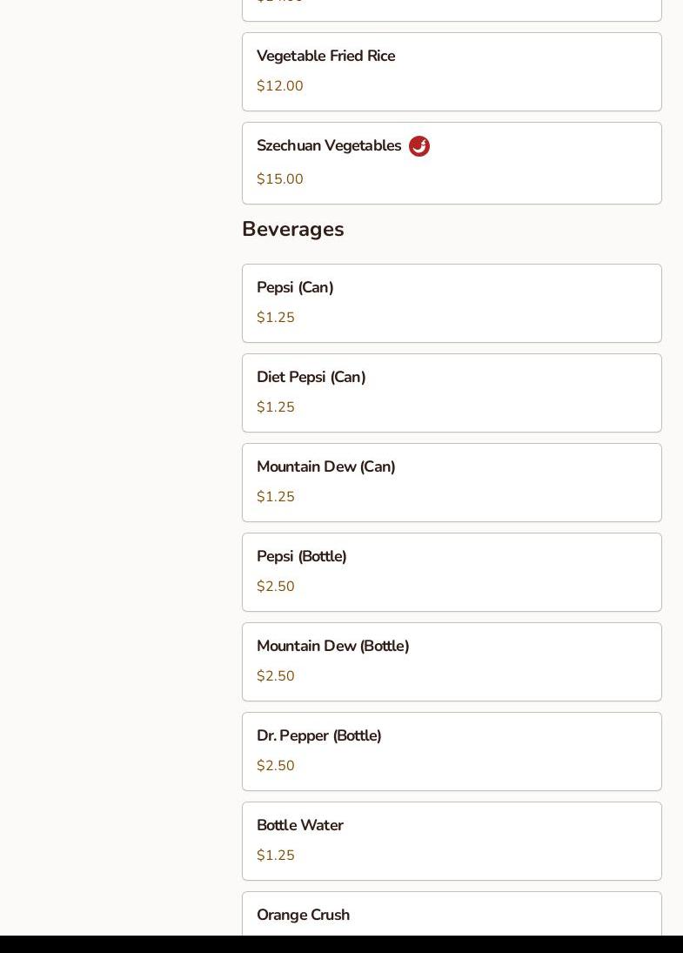Click the $12.00 price on Vegetable Fried Rice

[x=279, y=86]
